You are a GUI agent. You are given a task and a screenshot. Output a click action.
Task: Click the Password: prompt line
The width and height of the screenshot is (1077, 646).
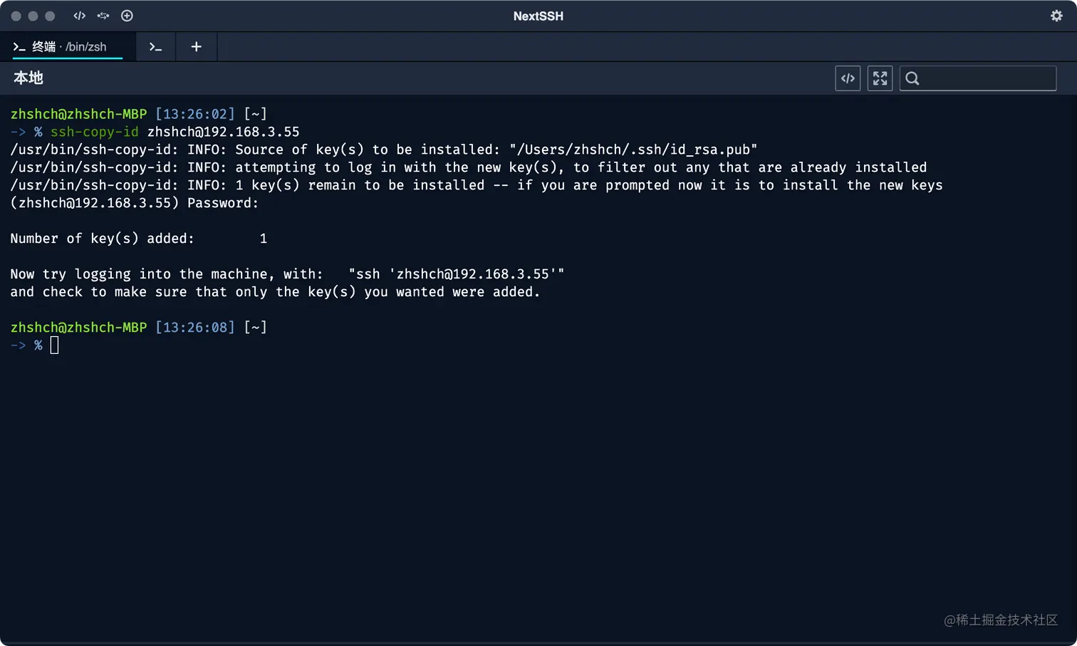tap(135, 203)
